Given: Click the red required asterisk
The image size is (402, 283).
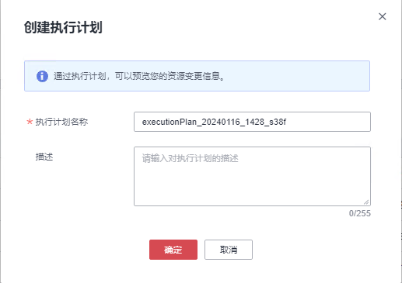Looking at the screenshot, I should (x=30, y=122).
